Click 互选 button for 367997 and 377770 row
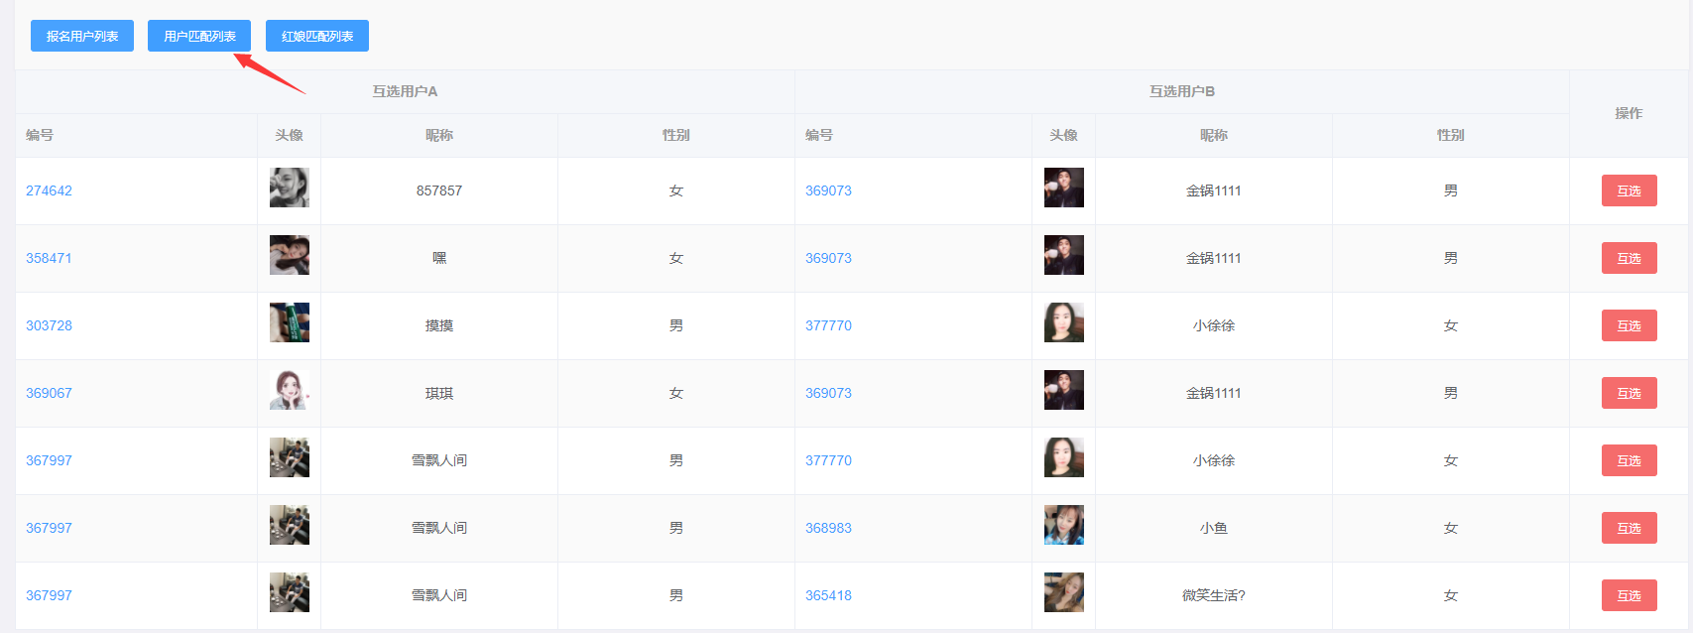1693x633 pixels. (1629, 460)
